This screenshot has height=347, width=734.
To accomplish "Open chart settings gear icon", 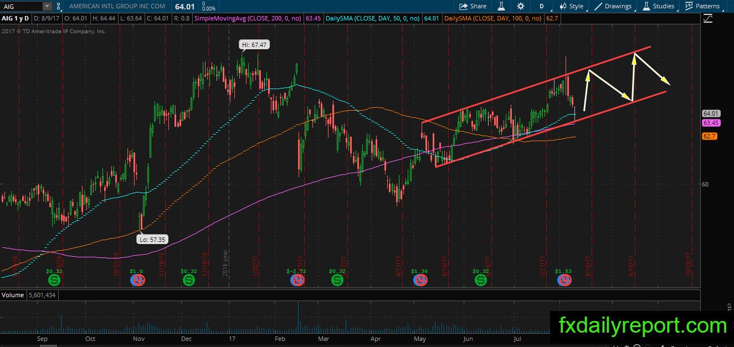I will point(521,6).
